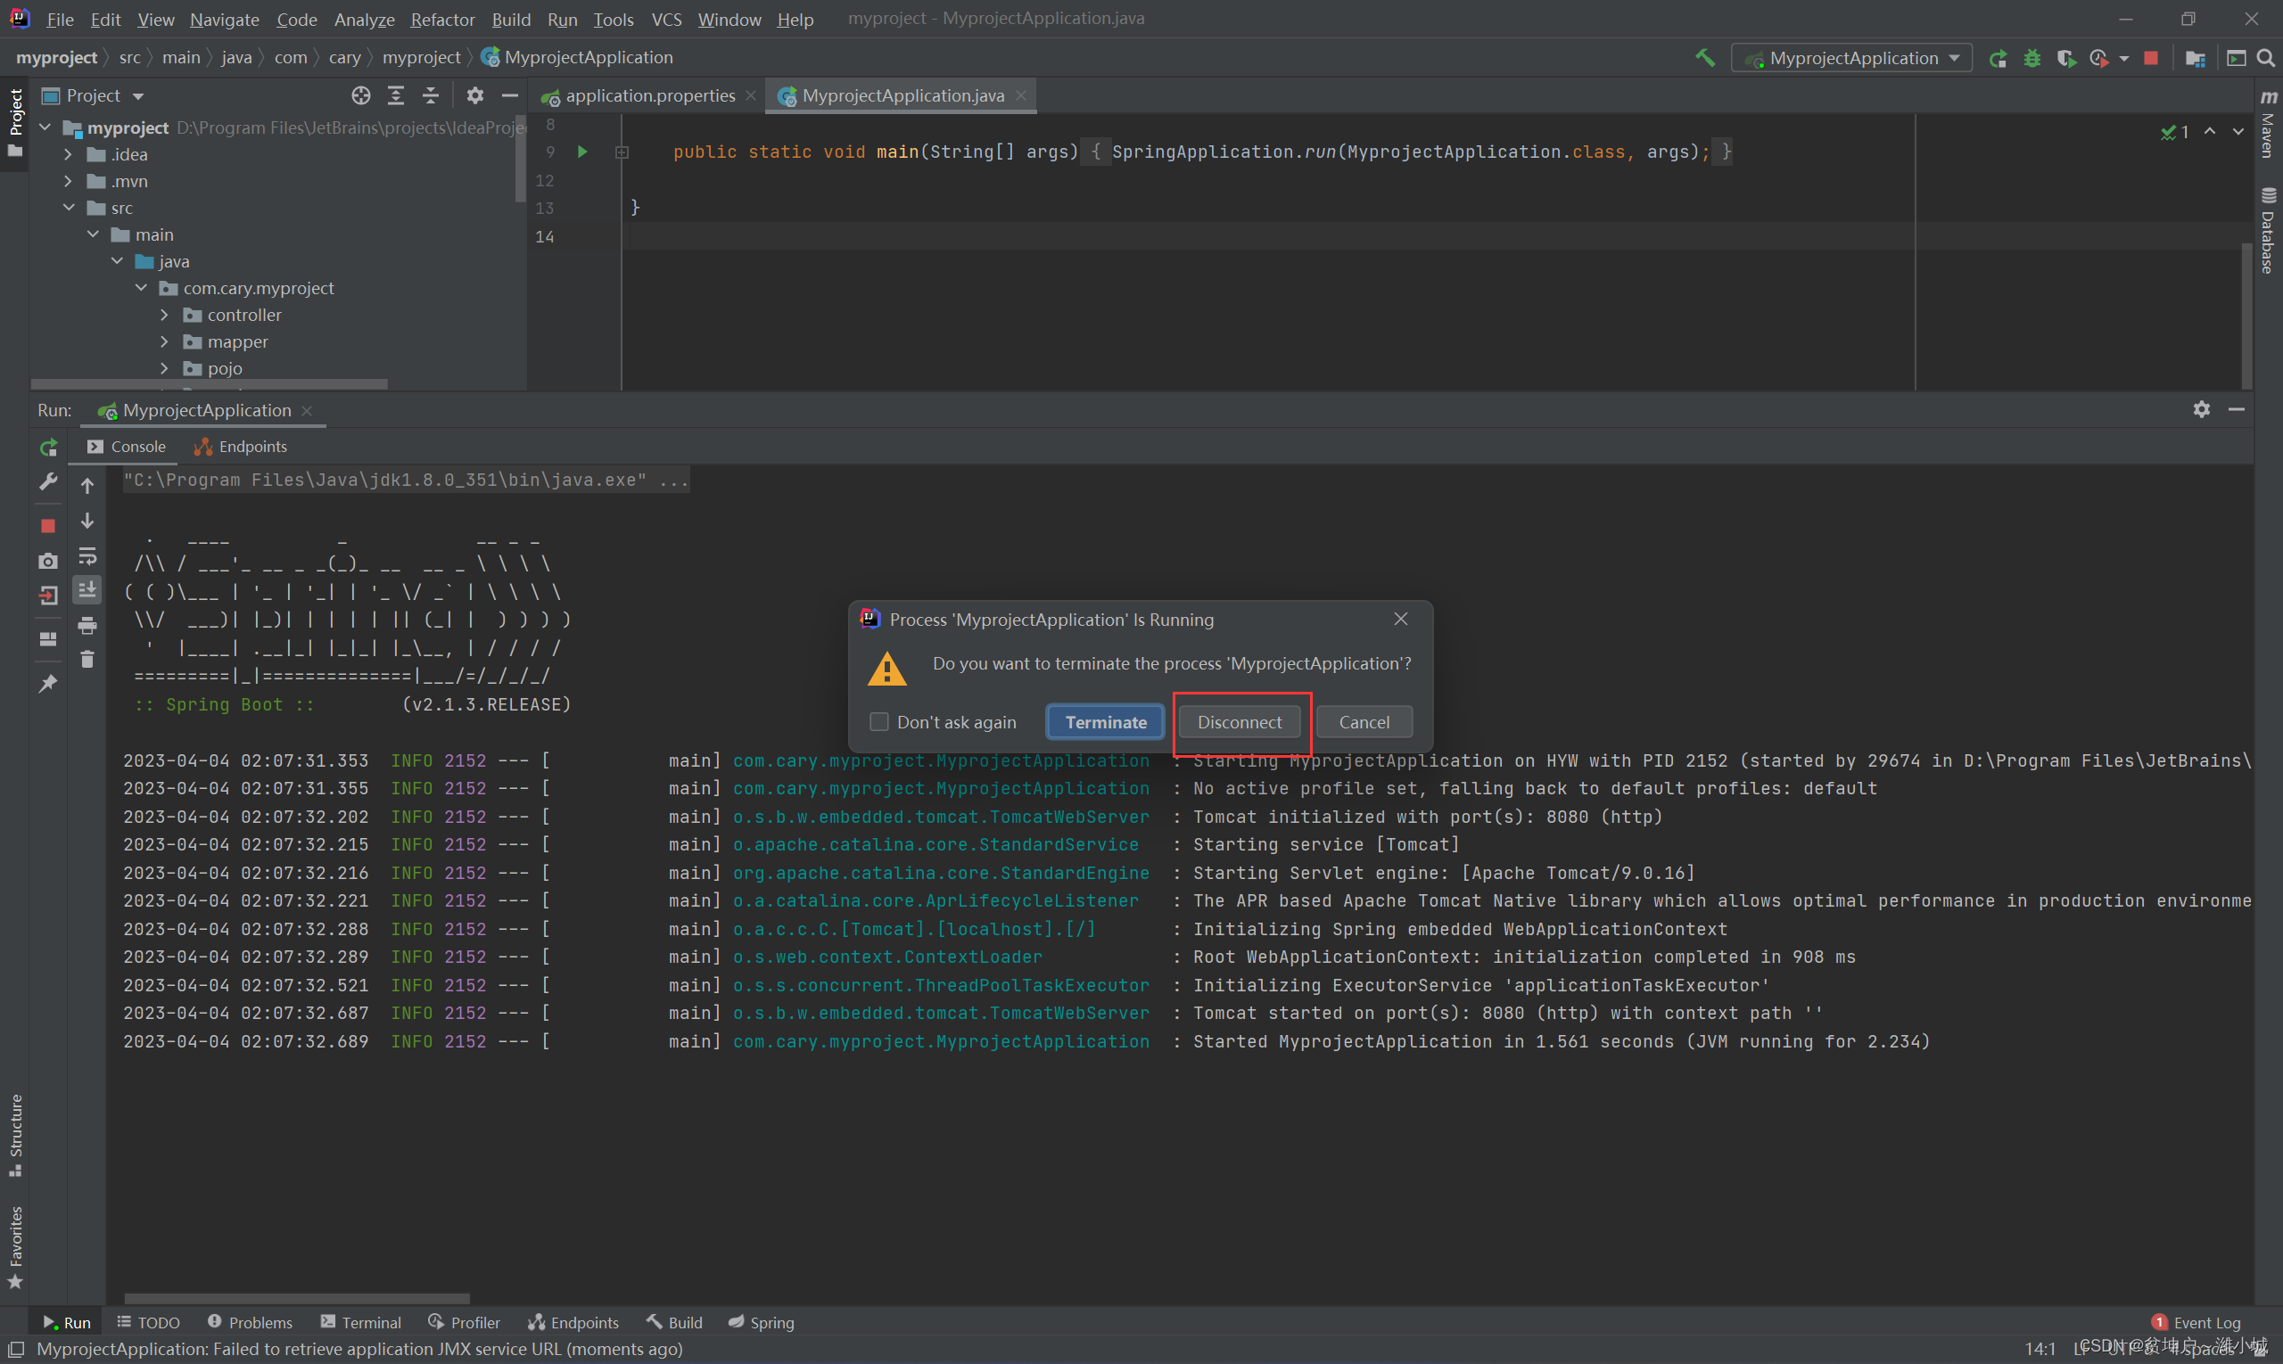Click the Dump Threads camera icon
The width and height of the screenshot is (2283, 1364).
[48, 561]
